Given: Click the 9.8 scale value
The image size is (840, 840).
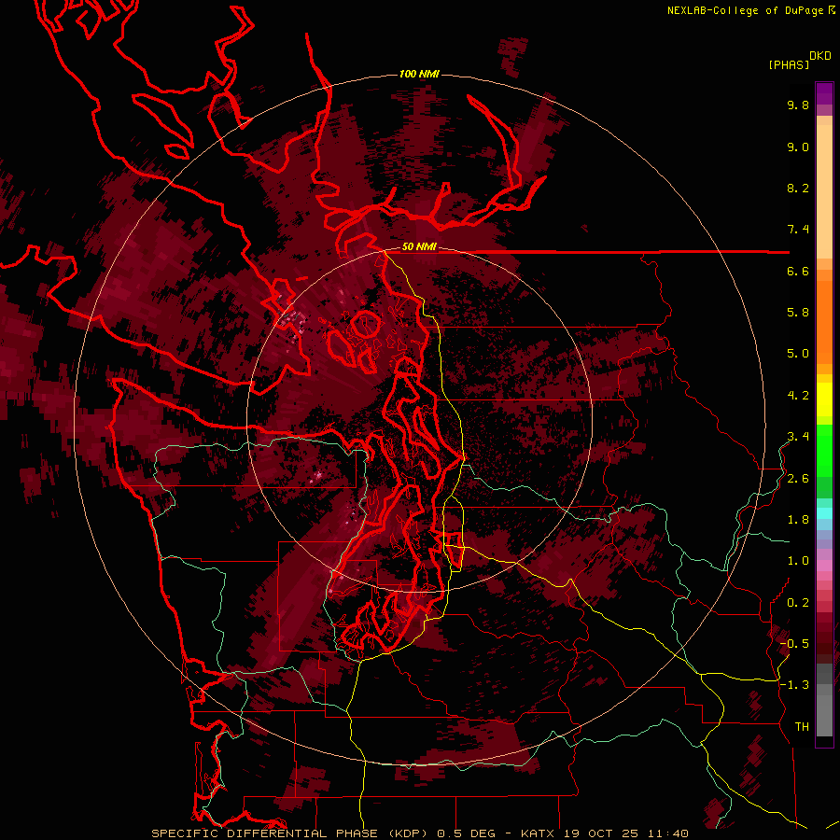Looking at the screenshot, I should click(x=798, y=105).
